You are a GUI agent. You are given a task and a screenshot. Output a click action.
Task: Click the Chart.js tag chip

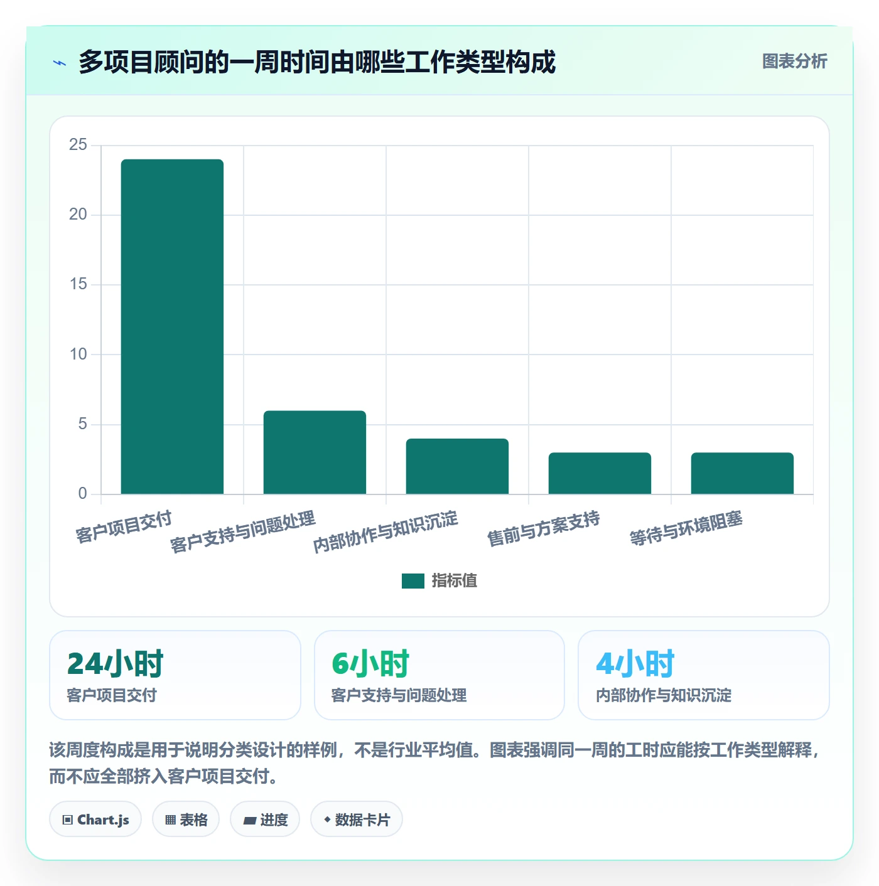pos(95,819)
